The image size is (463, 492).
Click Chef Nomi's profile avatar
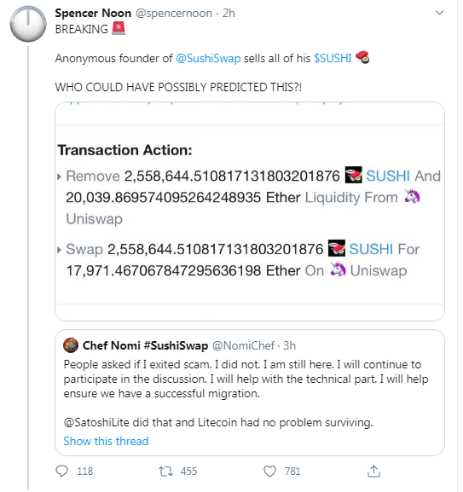pos(71,345)
